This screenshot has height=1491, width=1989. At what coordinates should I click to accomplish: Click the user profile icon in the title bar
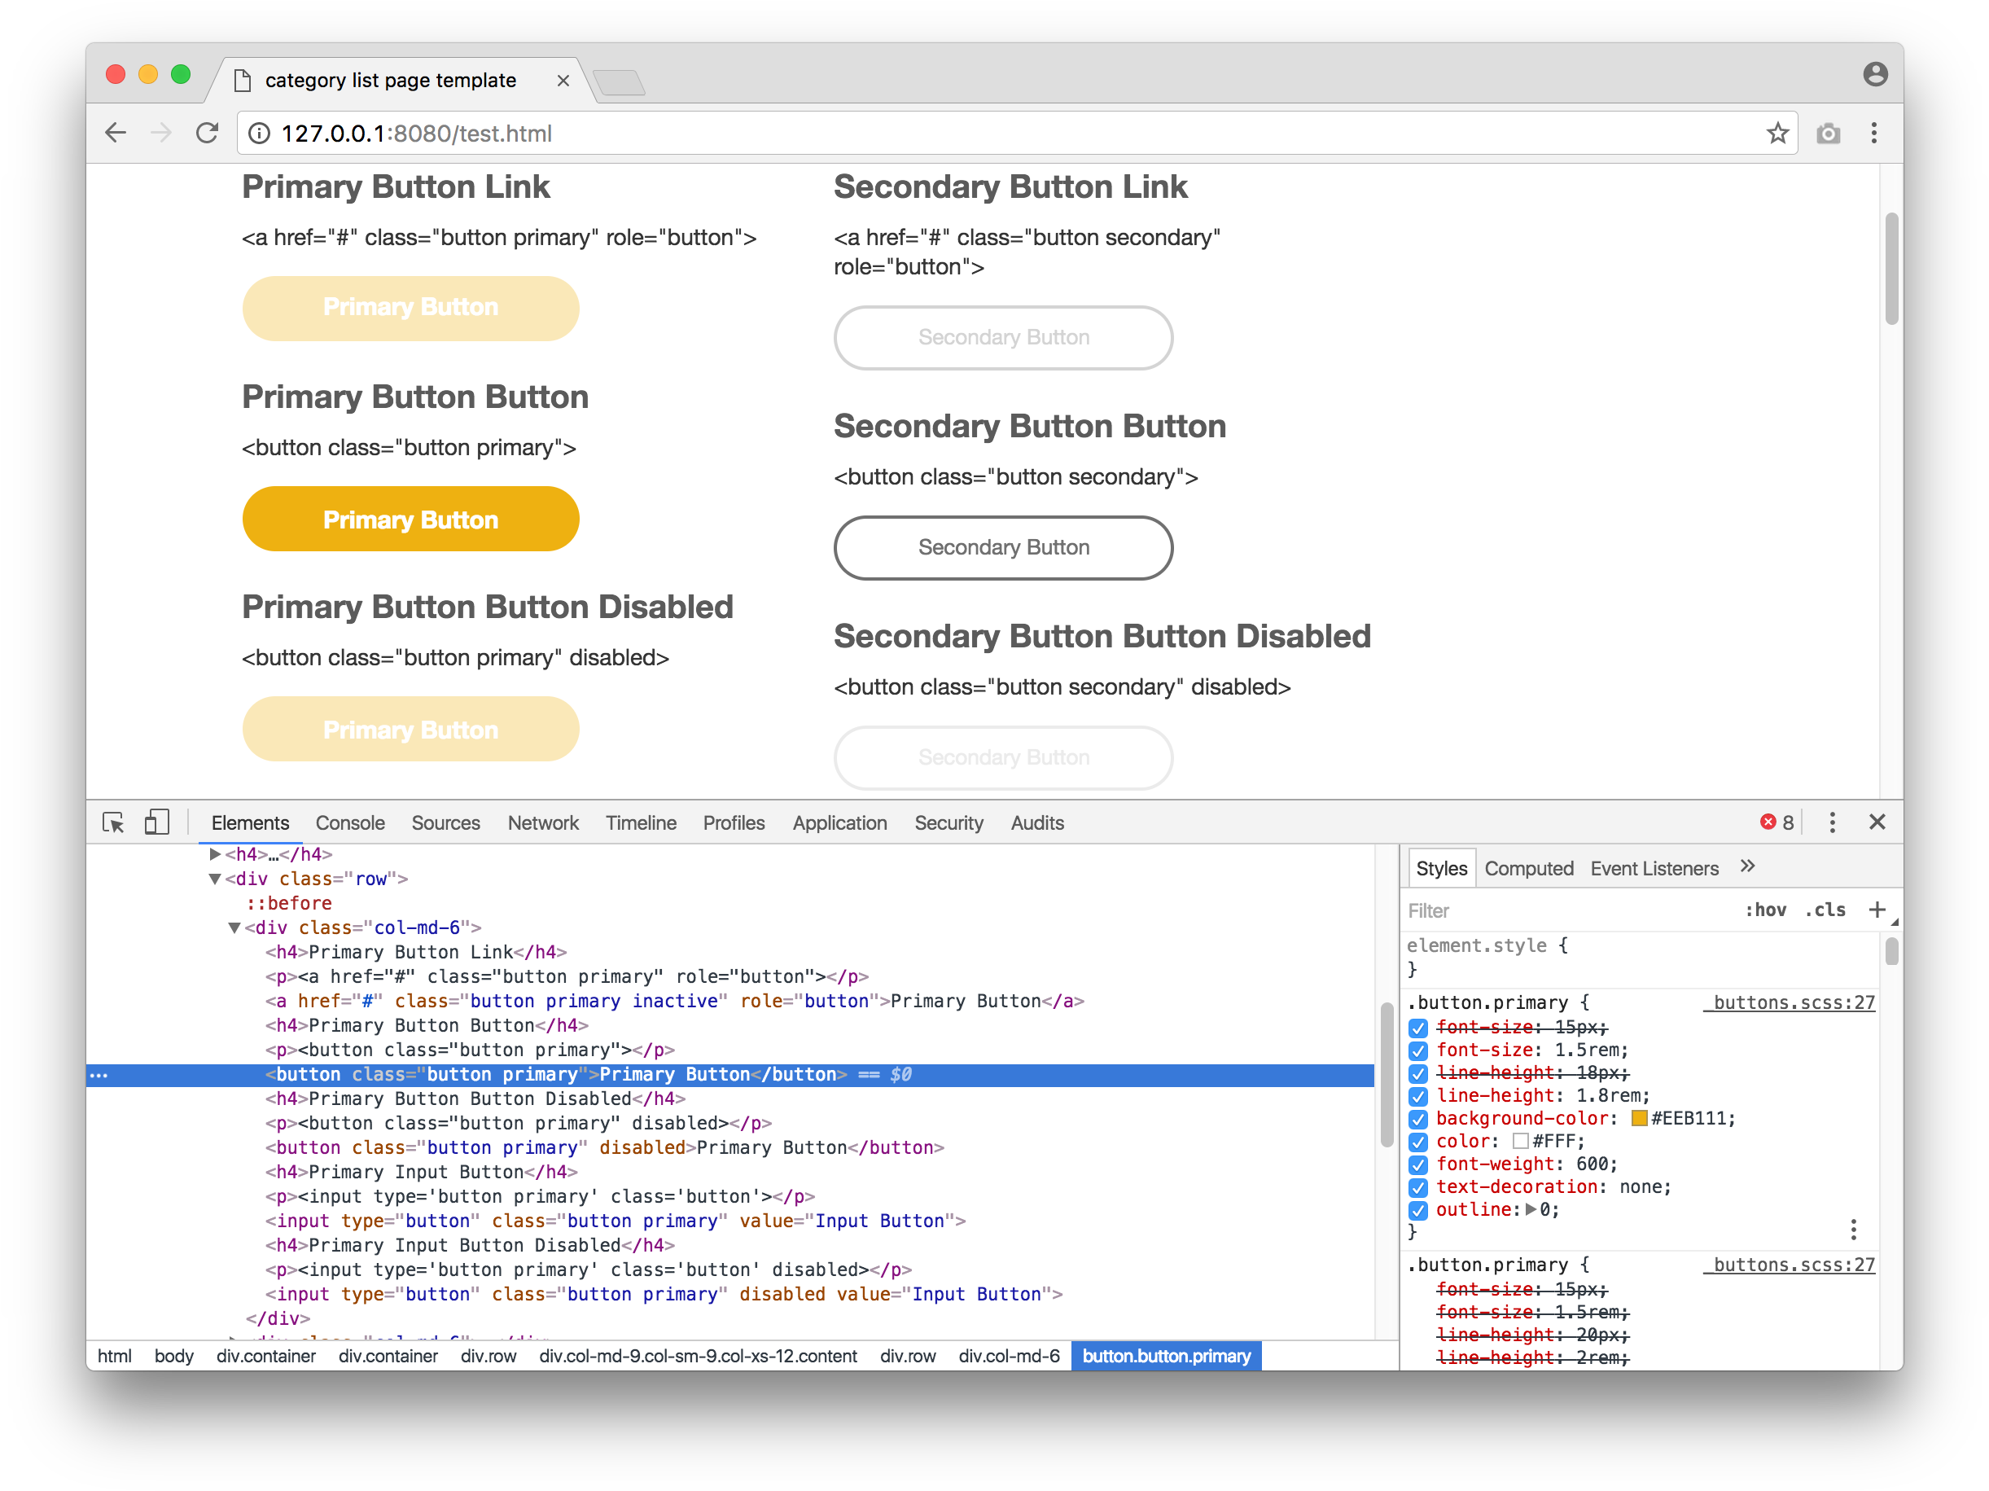(x=1875, y=74)
